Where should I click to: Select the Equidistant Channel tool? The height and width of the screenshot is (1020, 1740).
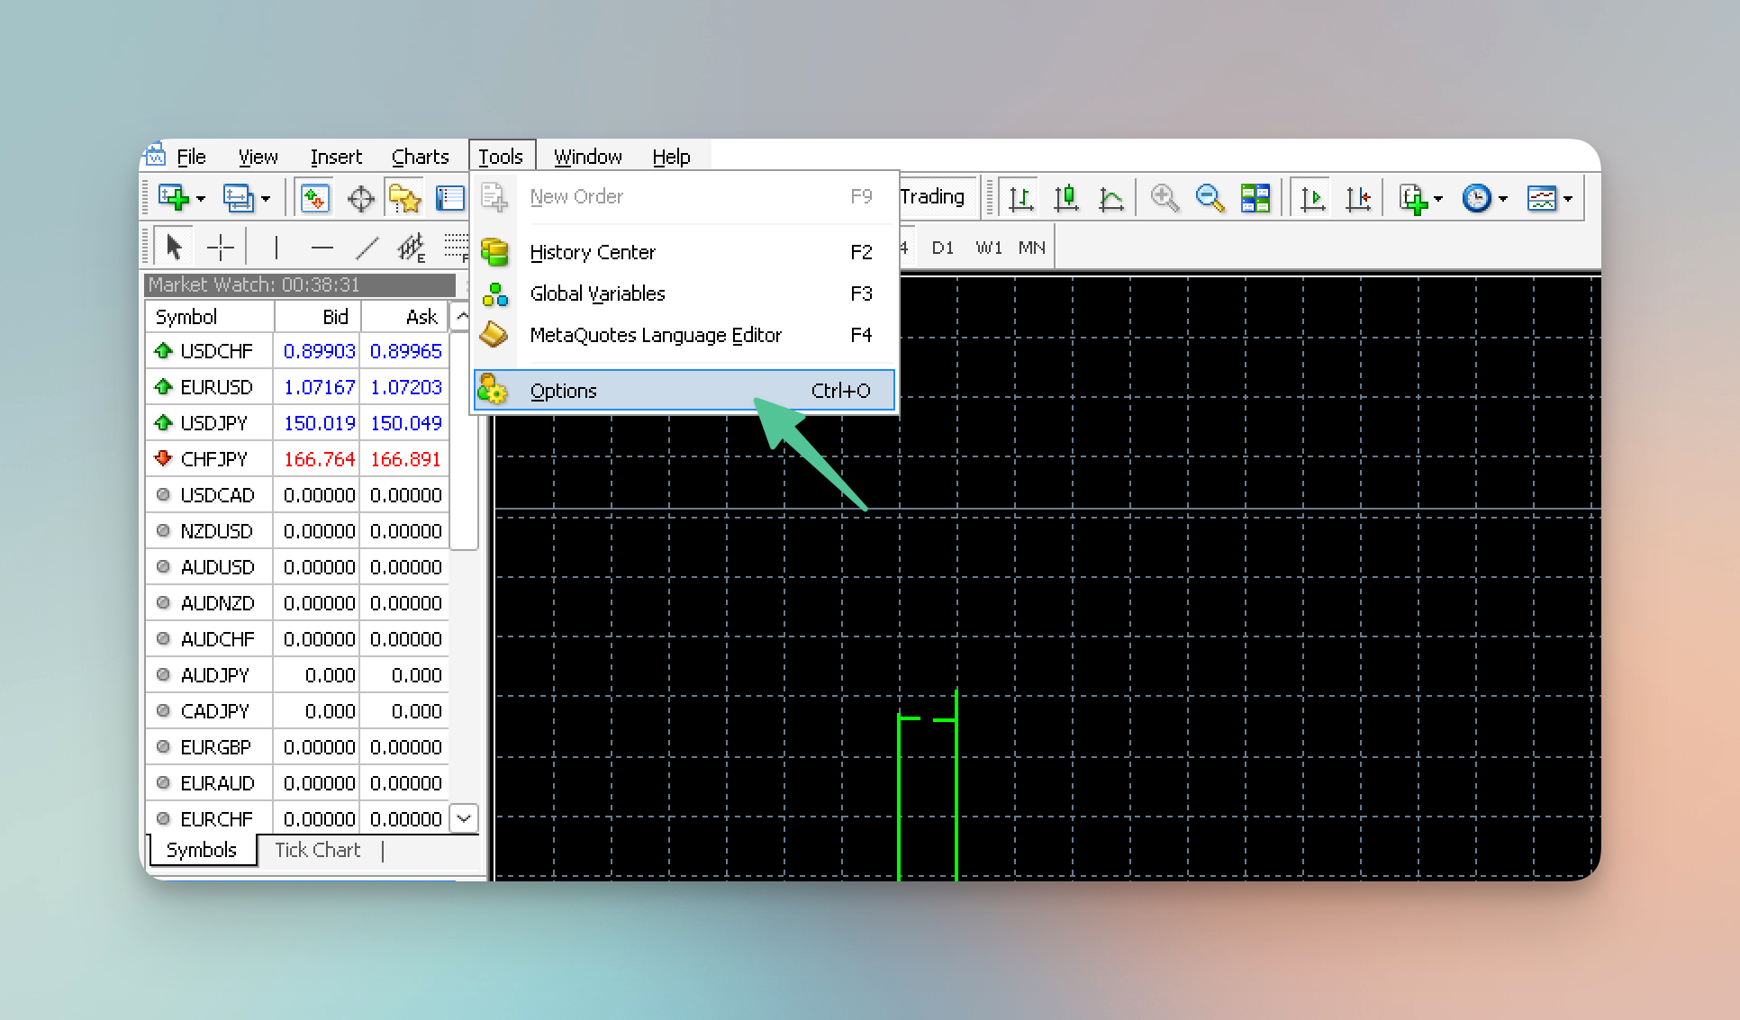pos(412,247)
